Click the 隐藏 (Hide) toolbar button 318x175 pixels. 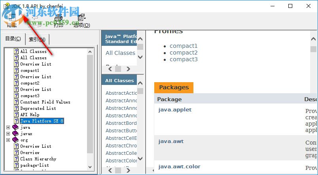tap(12, 21)
